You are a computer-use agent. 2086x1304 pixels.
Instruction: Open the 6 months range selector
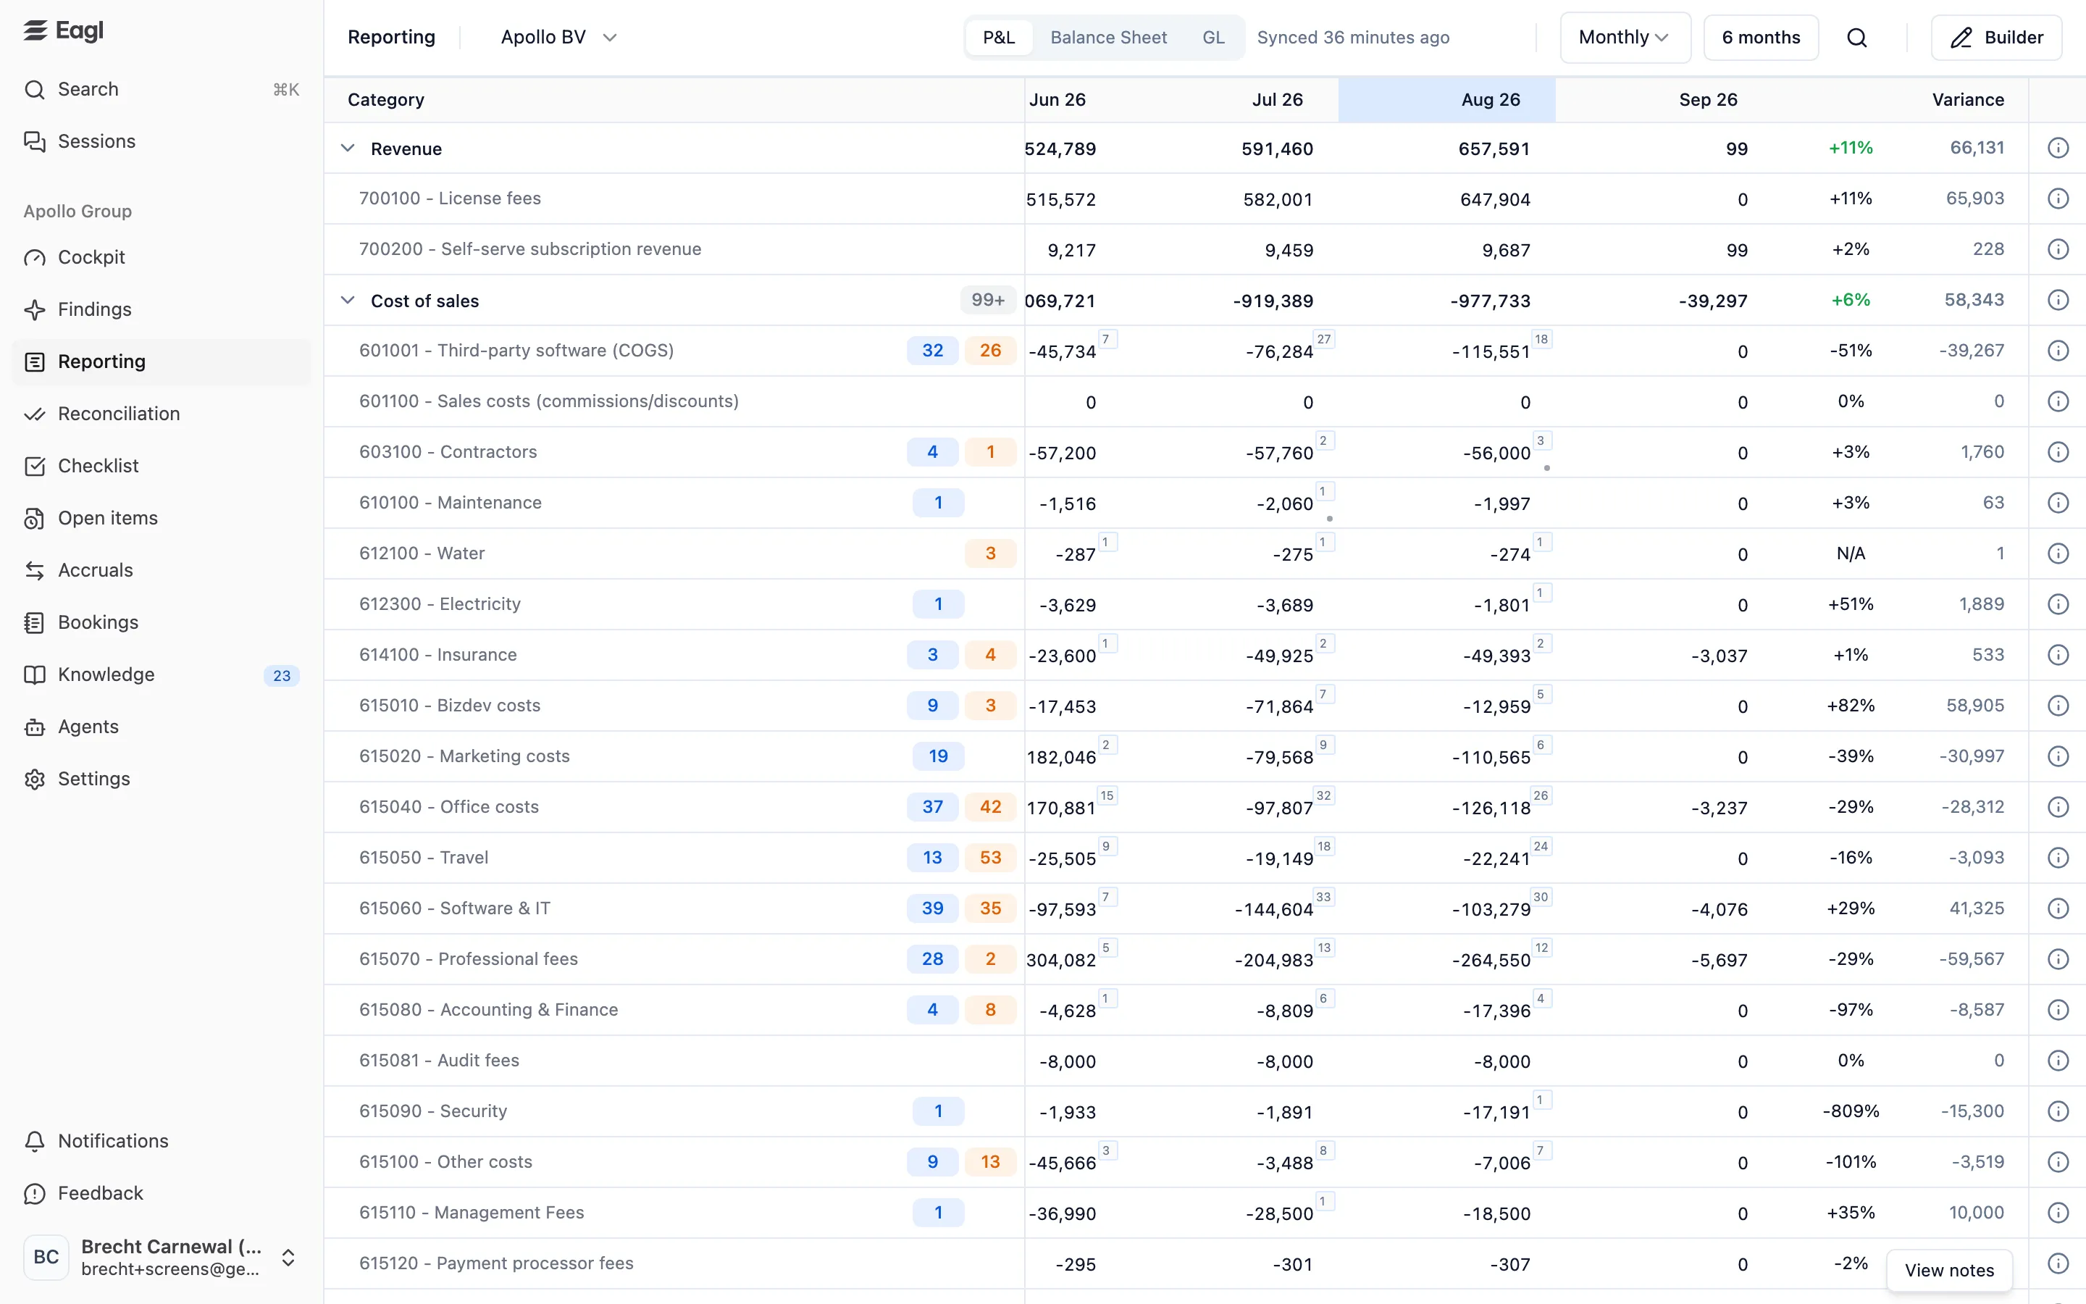1761,38
